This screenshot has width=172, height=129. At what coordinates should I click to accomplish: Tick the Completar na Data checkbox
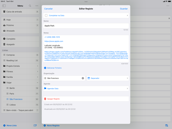click(x=46, y=16)
